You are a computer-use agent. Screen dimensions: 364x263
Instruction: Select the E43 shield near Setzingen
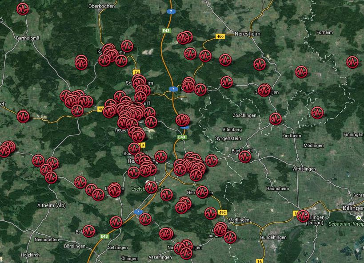[x=104, y=236]
